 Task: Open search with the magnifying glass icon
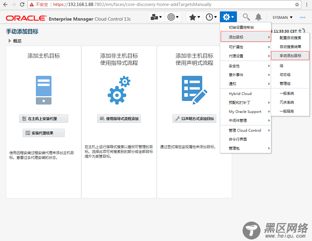point(246,17)
